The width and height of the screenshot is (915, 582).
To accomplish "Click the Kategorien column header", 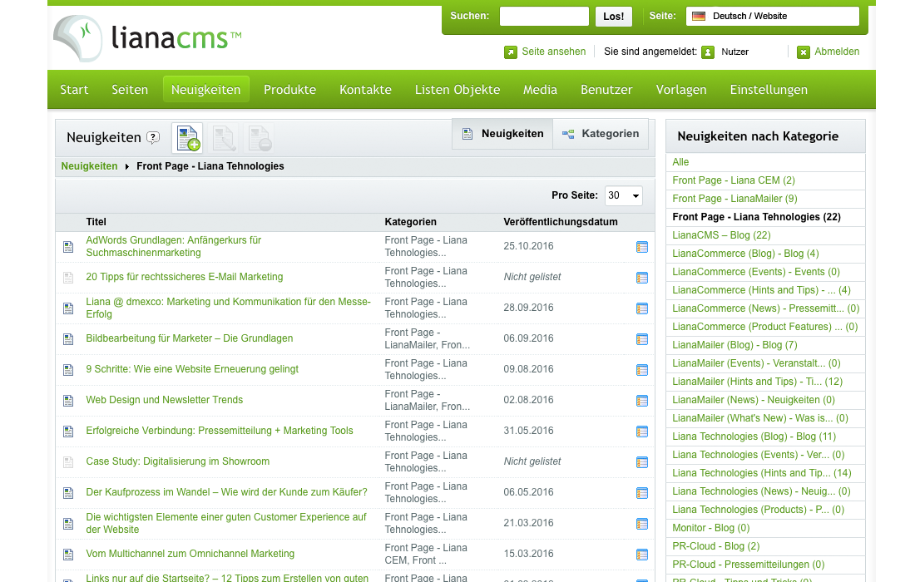I will 410,222.
